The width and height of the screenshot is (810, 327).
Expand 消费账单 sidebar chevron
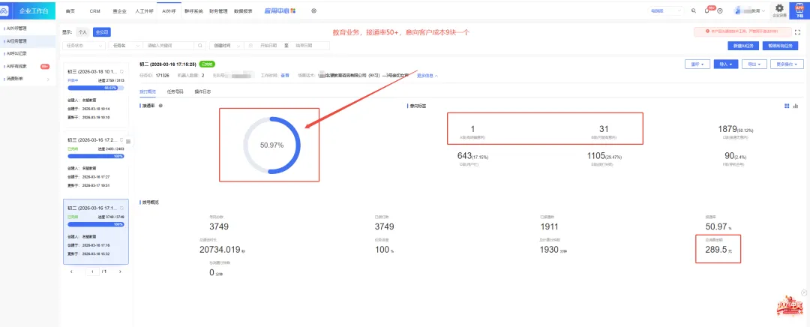[48, 79]
